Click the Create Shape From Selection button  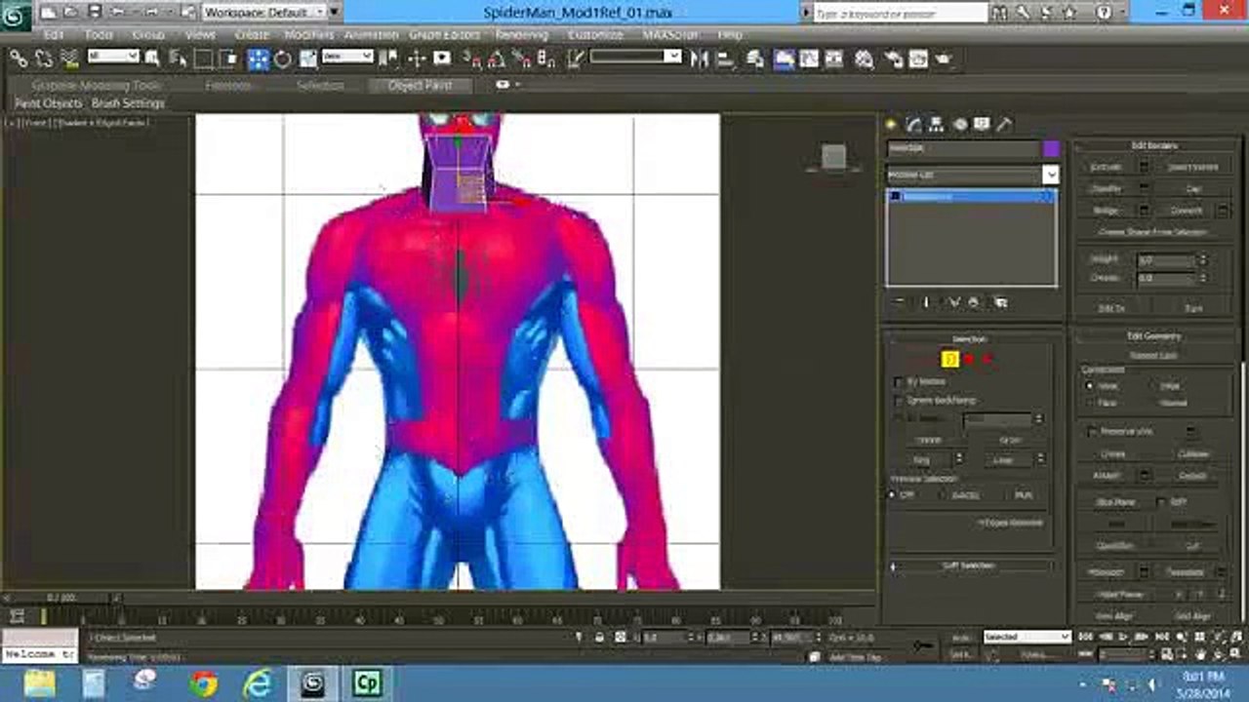click(1153, 233)
